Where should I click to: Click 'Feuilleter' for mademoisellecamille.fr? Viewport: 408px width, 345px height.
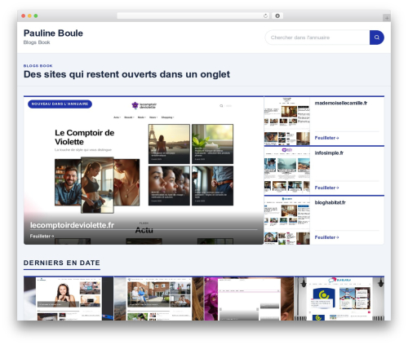tap(326, 138)
